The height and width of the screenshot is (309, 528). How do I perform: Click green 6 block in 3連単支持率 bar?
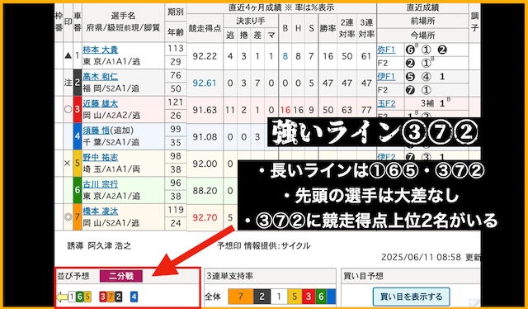pos(321,297)
